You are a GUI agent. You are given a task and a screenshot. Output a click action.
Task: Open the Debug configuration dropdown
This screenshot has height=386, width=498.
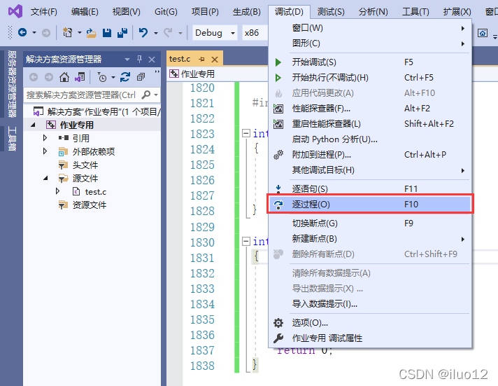click(x=215, y=33)
